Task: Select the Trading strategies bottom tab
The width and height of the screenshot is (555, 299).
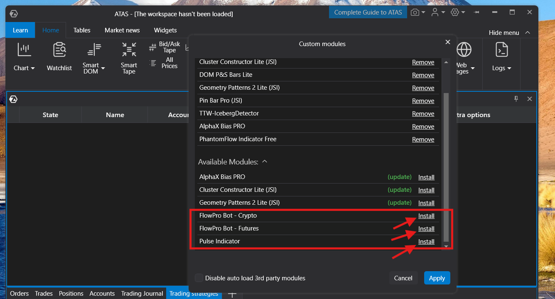Action: click(194, 293)
